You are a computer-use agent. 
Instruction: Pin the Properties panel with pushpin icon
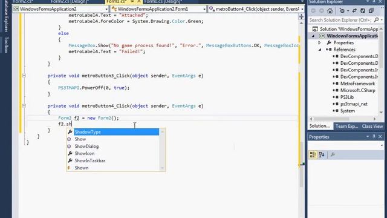coord(374,137)
